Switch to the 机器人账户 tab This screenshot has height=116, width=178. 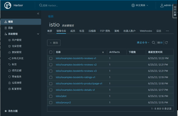click(x=129, y=31)
